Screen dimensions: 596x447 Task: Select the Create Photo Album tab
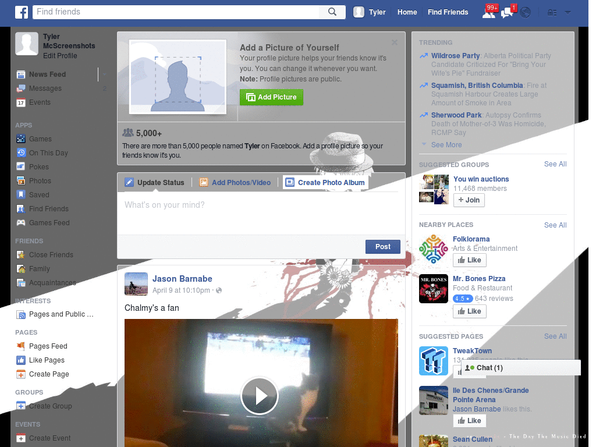point(325,182)
